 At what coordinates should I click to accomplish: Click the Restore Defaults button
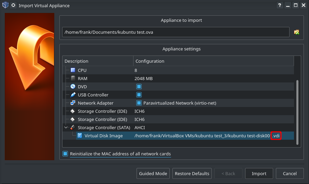click(192, 173)
